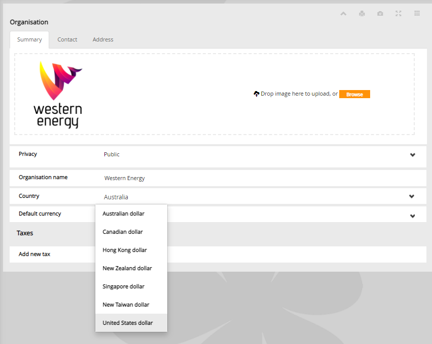Collapse the Default currency dropdown arrow
The height and width of the screenshot is (344, 432).
point(412,216)
